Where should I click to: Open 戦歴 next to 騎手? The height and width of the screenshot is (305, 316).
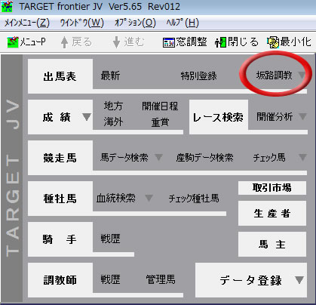[x=110, y=239]
